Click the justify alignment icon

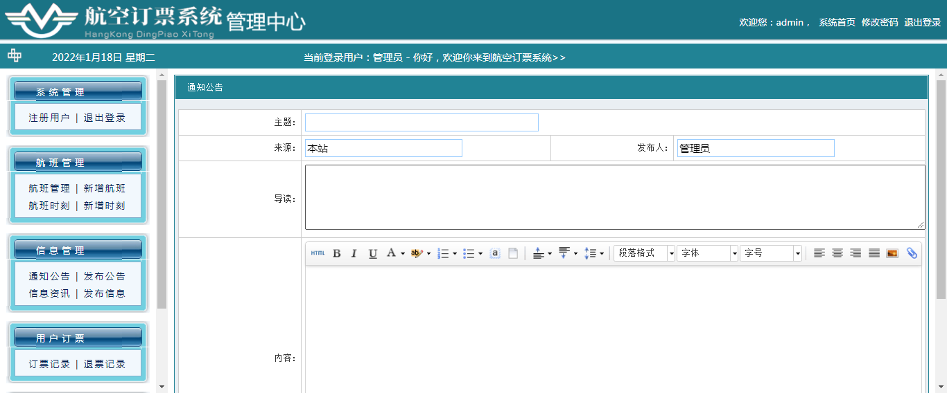[x=874, y=253]
